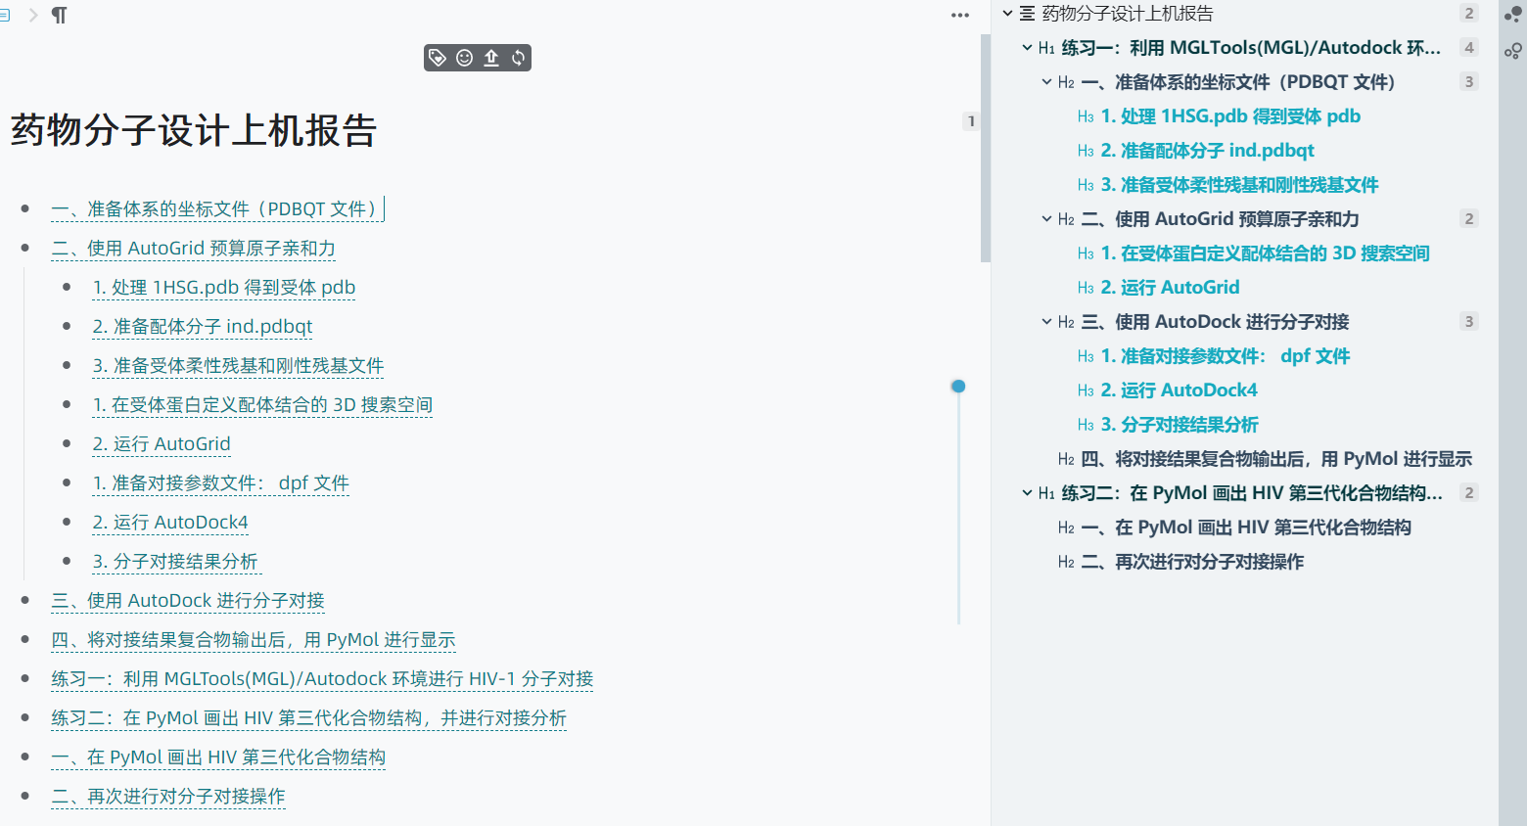Select outline item 练习二：在 PyMol 画出 HIV 第三代化合物结构
Image resolution: width=1527 pixels, height=826 pixels.
[1252, 493]
